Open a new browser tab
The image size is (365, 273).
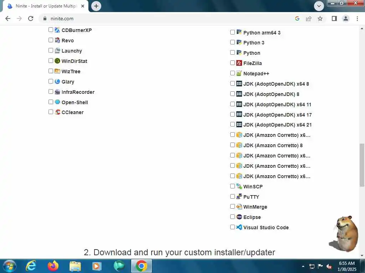(96, 6)
